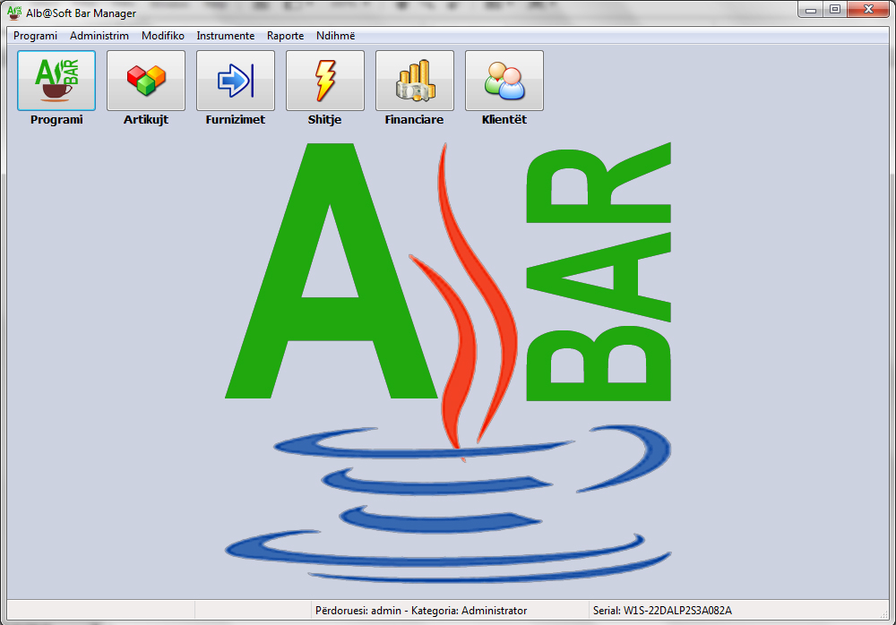Click the Alb@Soft title bar app icon
The image size is (896, 625).
14,13
